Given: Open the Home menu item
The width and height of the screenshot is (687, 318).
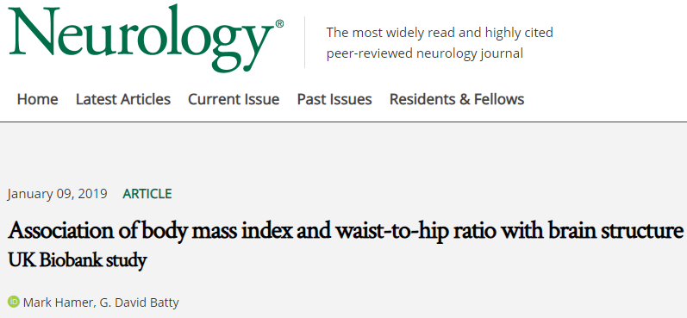Looking at the screenshot, I should click(x=37, y=99).
